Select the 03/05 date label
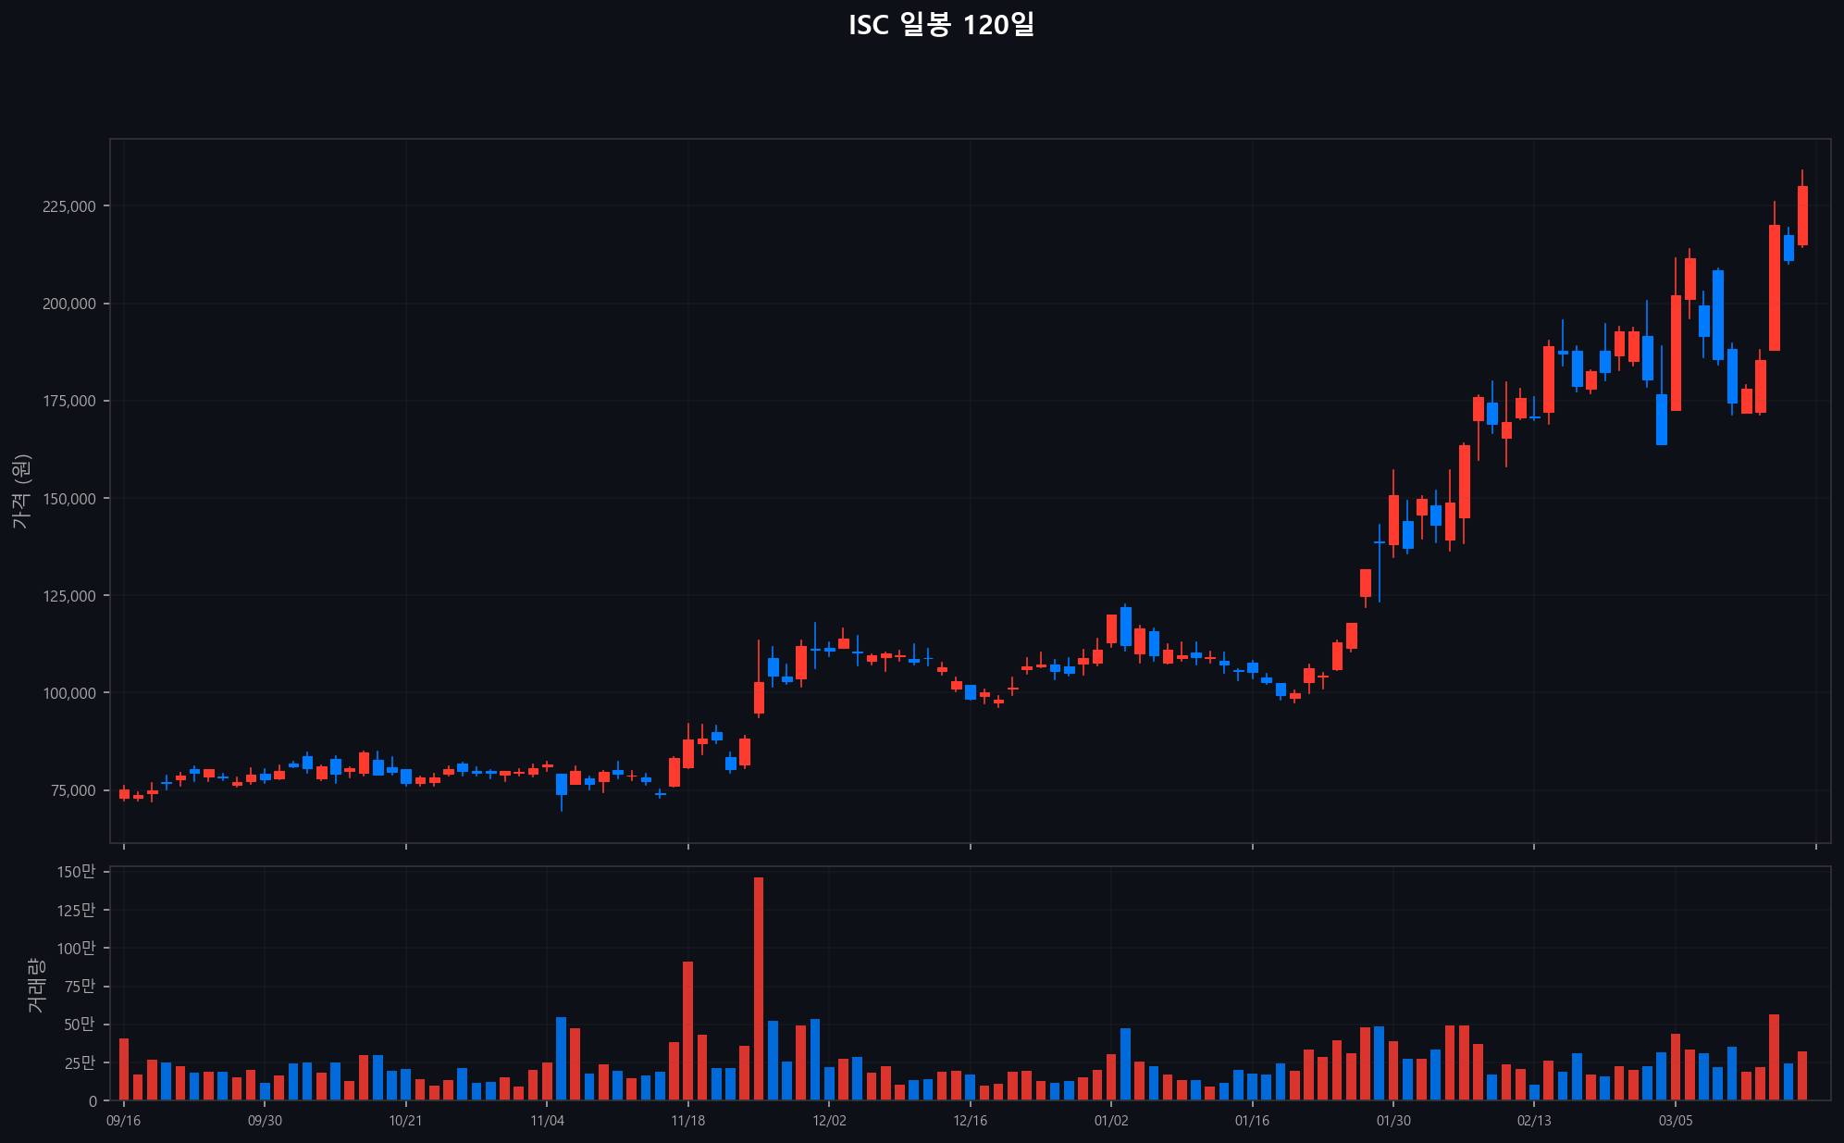 1676,1121
